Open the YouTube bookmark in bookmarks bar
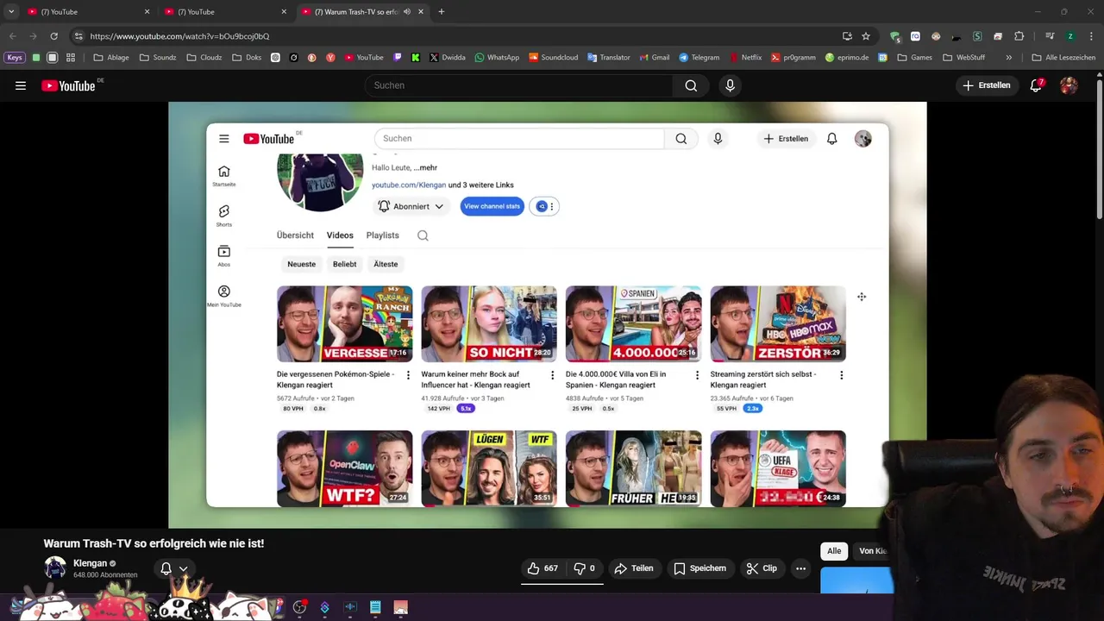 click(x=364, y=58)
